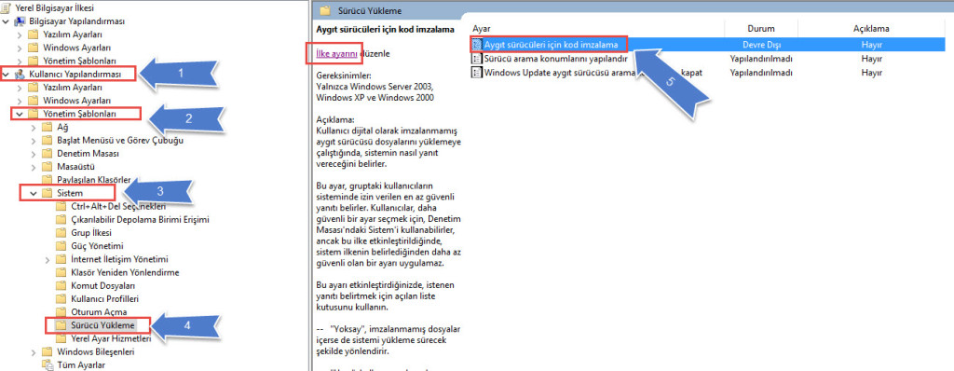Viewport: 954px width, 371px height.
Task: Select the Ağ folder icon
Action: (x=47, y=127)
